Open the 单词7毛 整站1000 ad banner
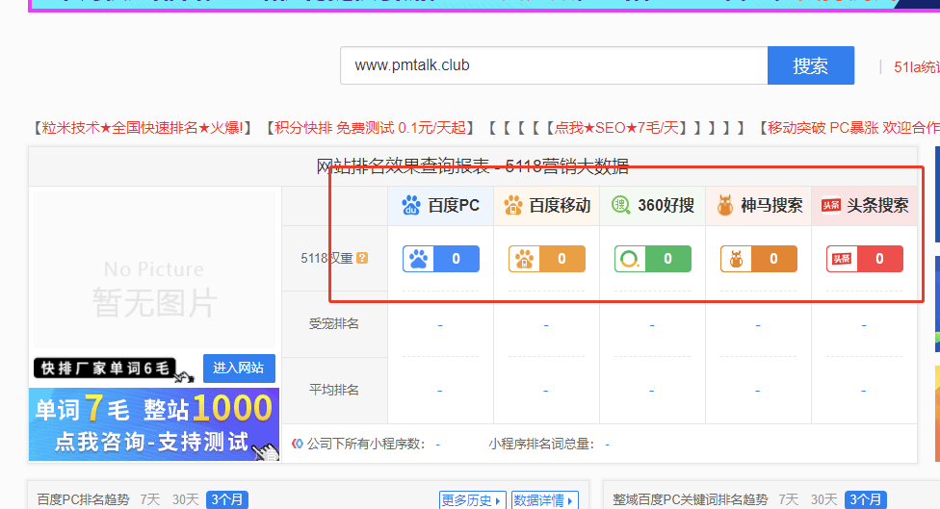Image resolution: width=940 pixels, height=509 pixels. [x=154, y=424]
